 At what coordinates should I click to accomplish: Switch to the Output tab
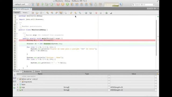(x=38, y=71)
